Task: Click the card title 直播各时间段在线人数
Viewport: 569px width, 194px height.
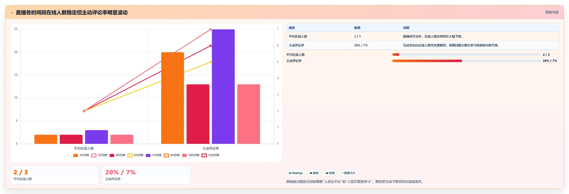Action: [72, 12]
